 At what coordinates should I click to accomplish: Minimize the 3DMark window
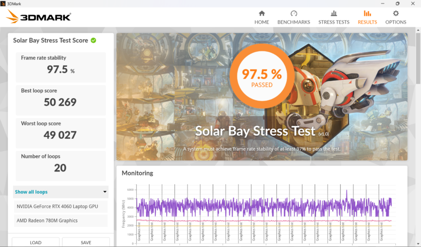coord(383,4)
